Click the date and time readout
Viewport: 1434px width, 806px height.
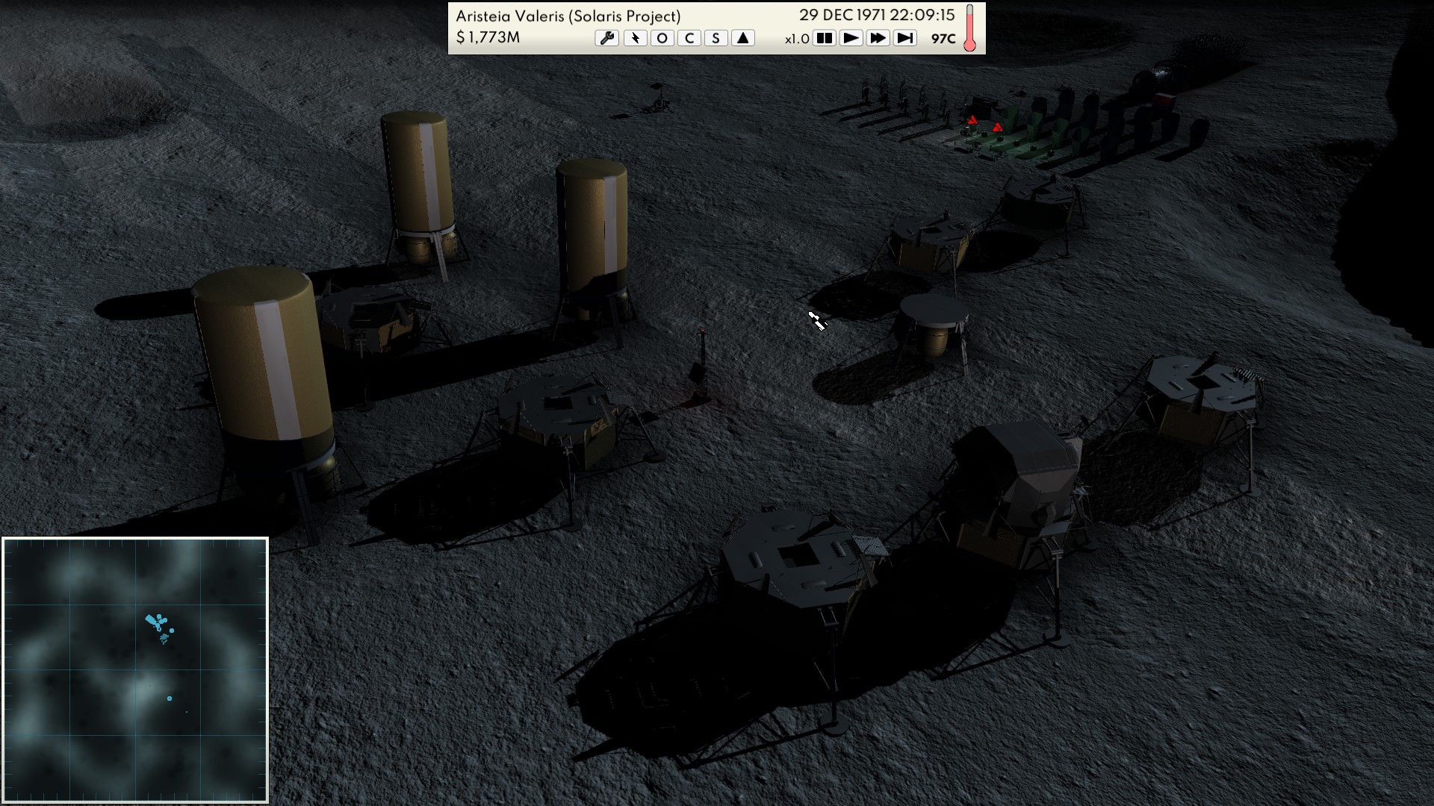(x=877, y=15)
